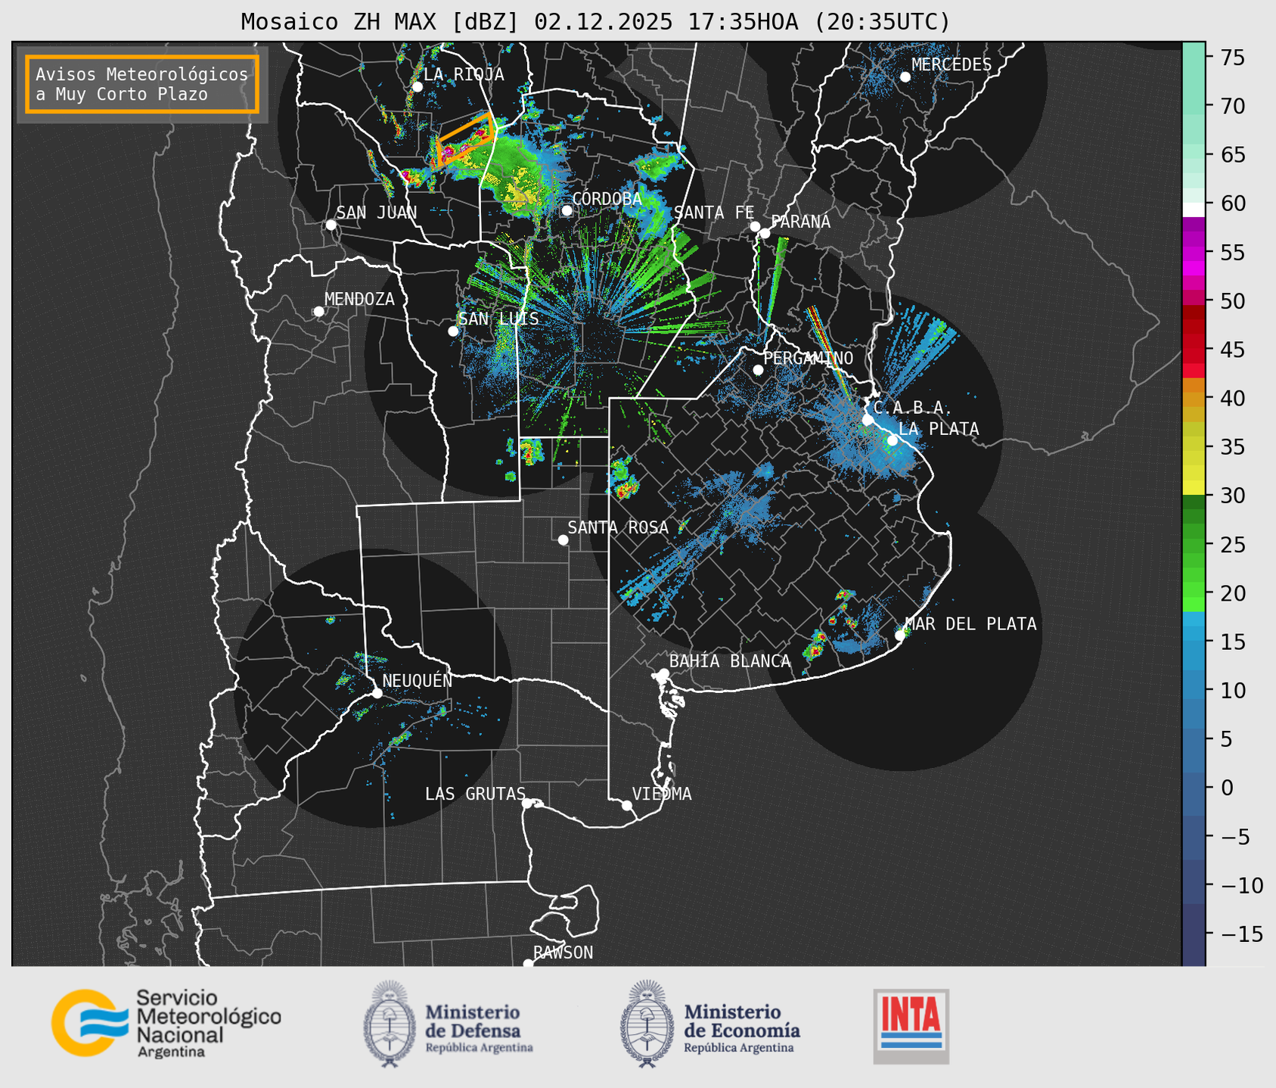
Task: Click the white marker dot for Santa Rosa
Action: click(563, 540)
